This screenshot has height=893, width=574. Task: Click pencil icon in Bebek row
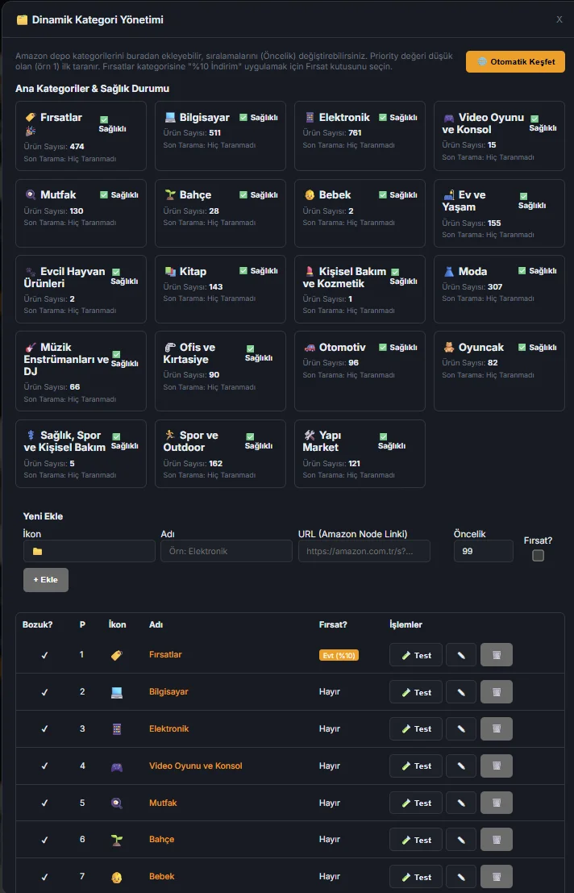(461, 877)
